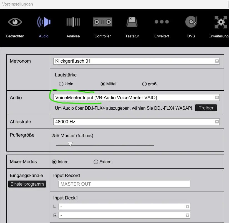Click the MASTER OUT input field
Screen dimensions: 229x223
tap(124, 184)
